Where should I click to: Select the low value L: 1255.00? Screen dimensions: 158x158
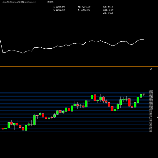(x=84, y=10)
